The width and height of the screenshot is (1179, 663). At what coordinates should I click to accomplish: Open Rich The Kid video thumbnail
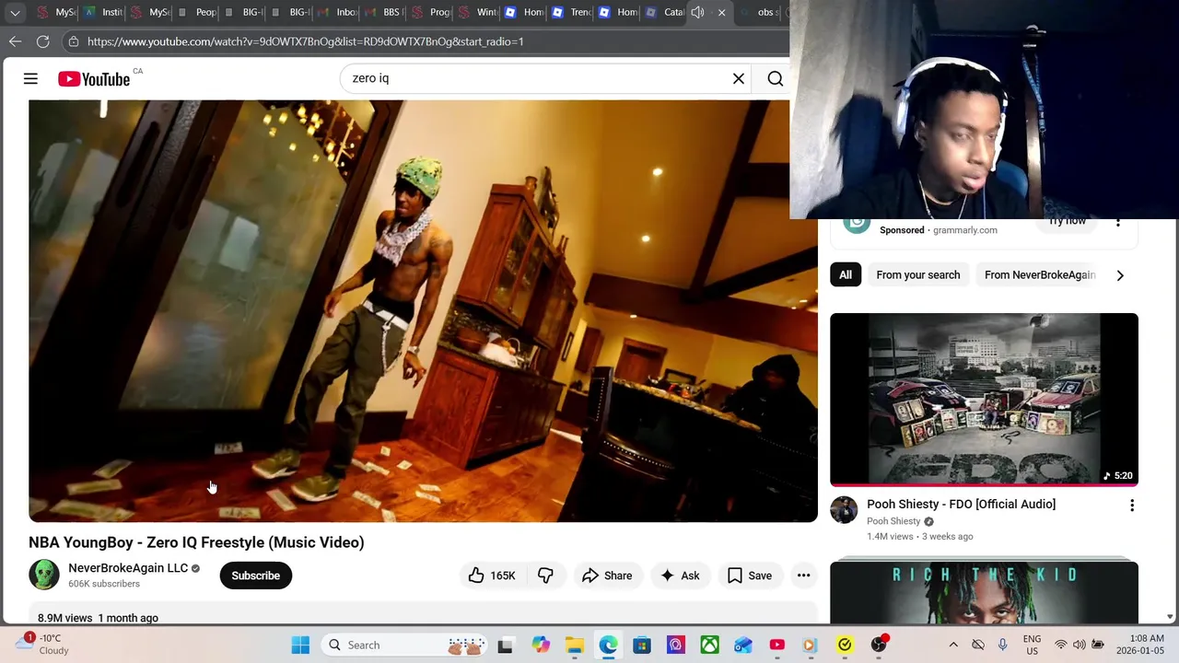984,592
